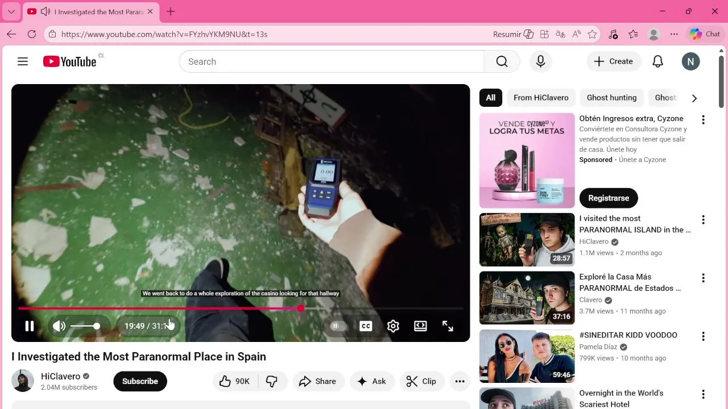Focus the YouTube search field
The height and width of the screenshot is (409, 728).
click(332, 61)
